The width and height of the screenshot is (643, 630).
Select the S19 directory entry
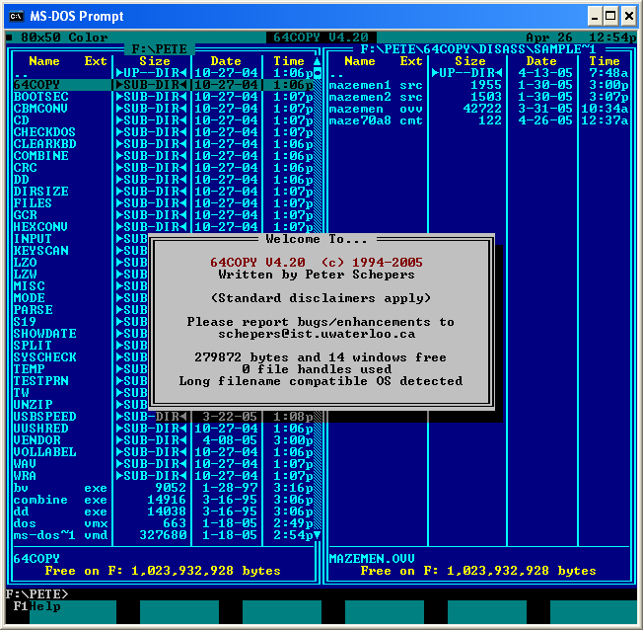[81, 322]
